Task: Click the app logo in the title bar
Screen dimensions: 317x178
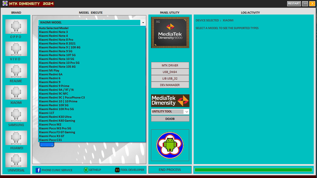Action: (x=5, y=4)
